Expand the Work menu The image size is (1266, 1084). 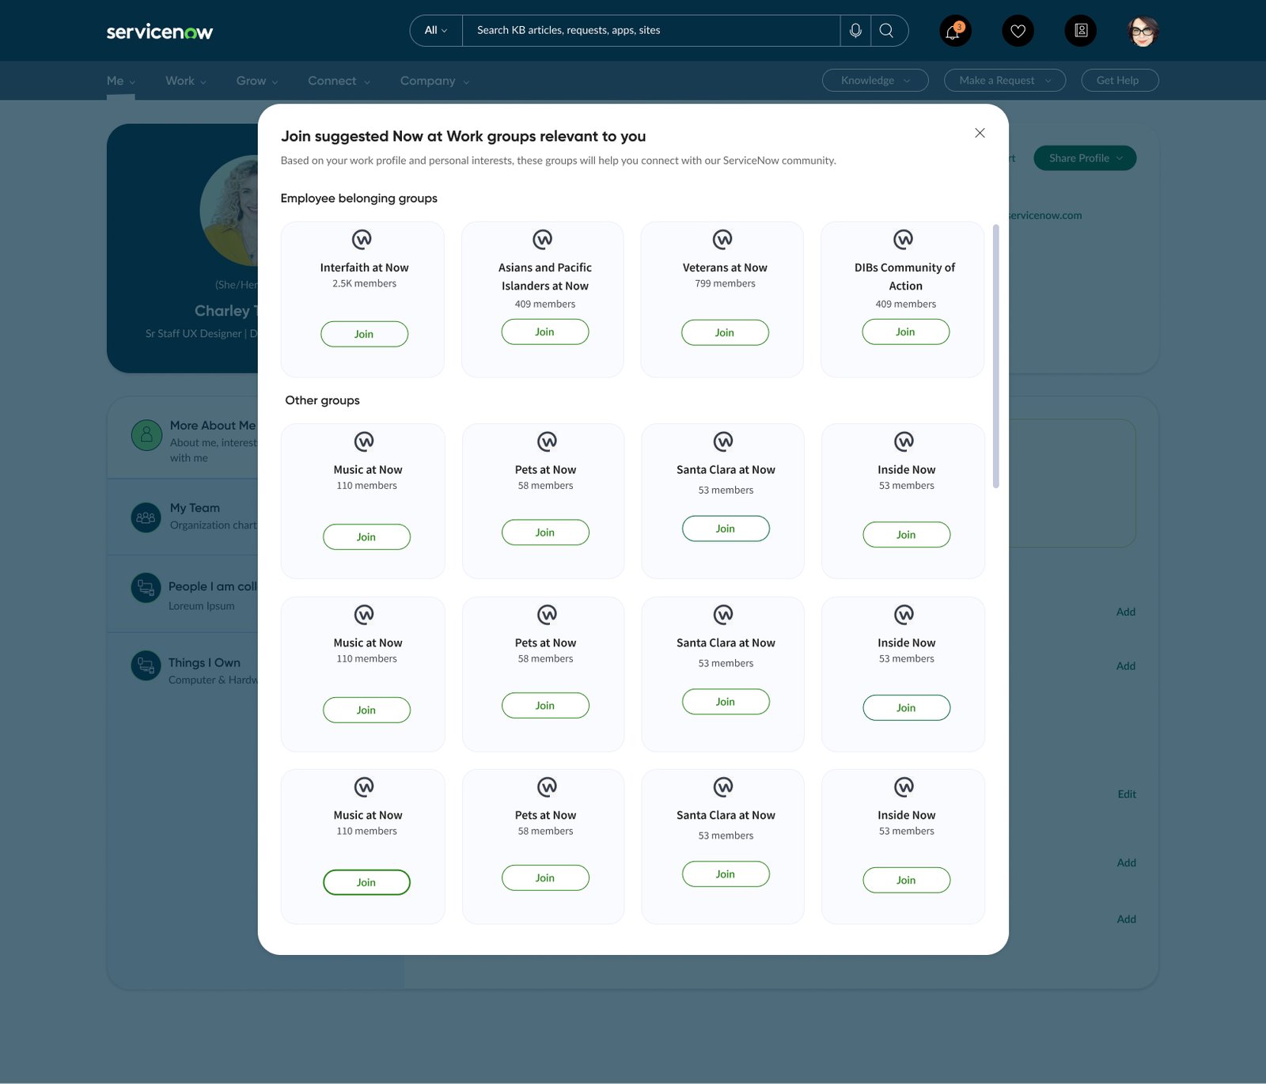(x=186, y=81)
